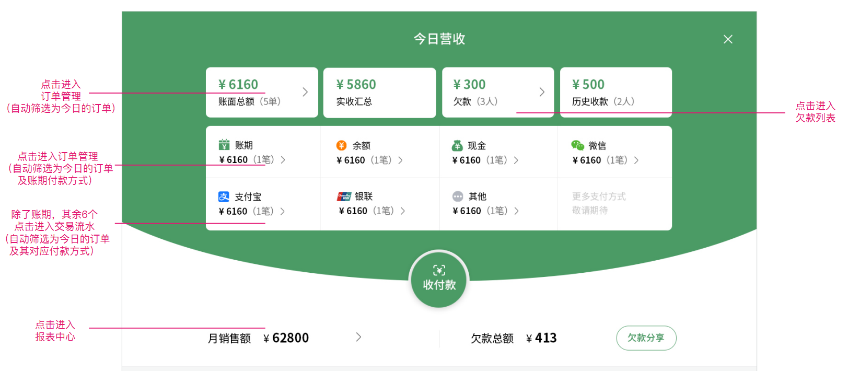Expand the 微信 ¥6160 payment chevron
This screenshot has width=860, height=371.
pos(636,160)
